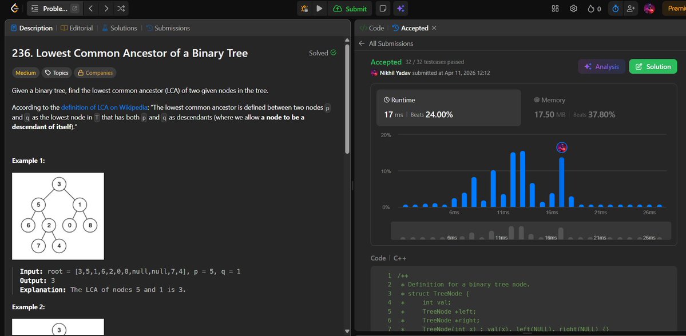This screenshot has width=686, height=336.
Task: Close the Accepted results tab
Action: [x=434, y=27]
